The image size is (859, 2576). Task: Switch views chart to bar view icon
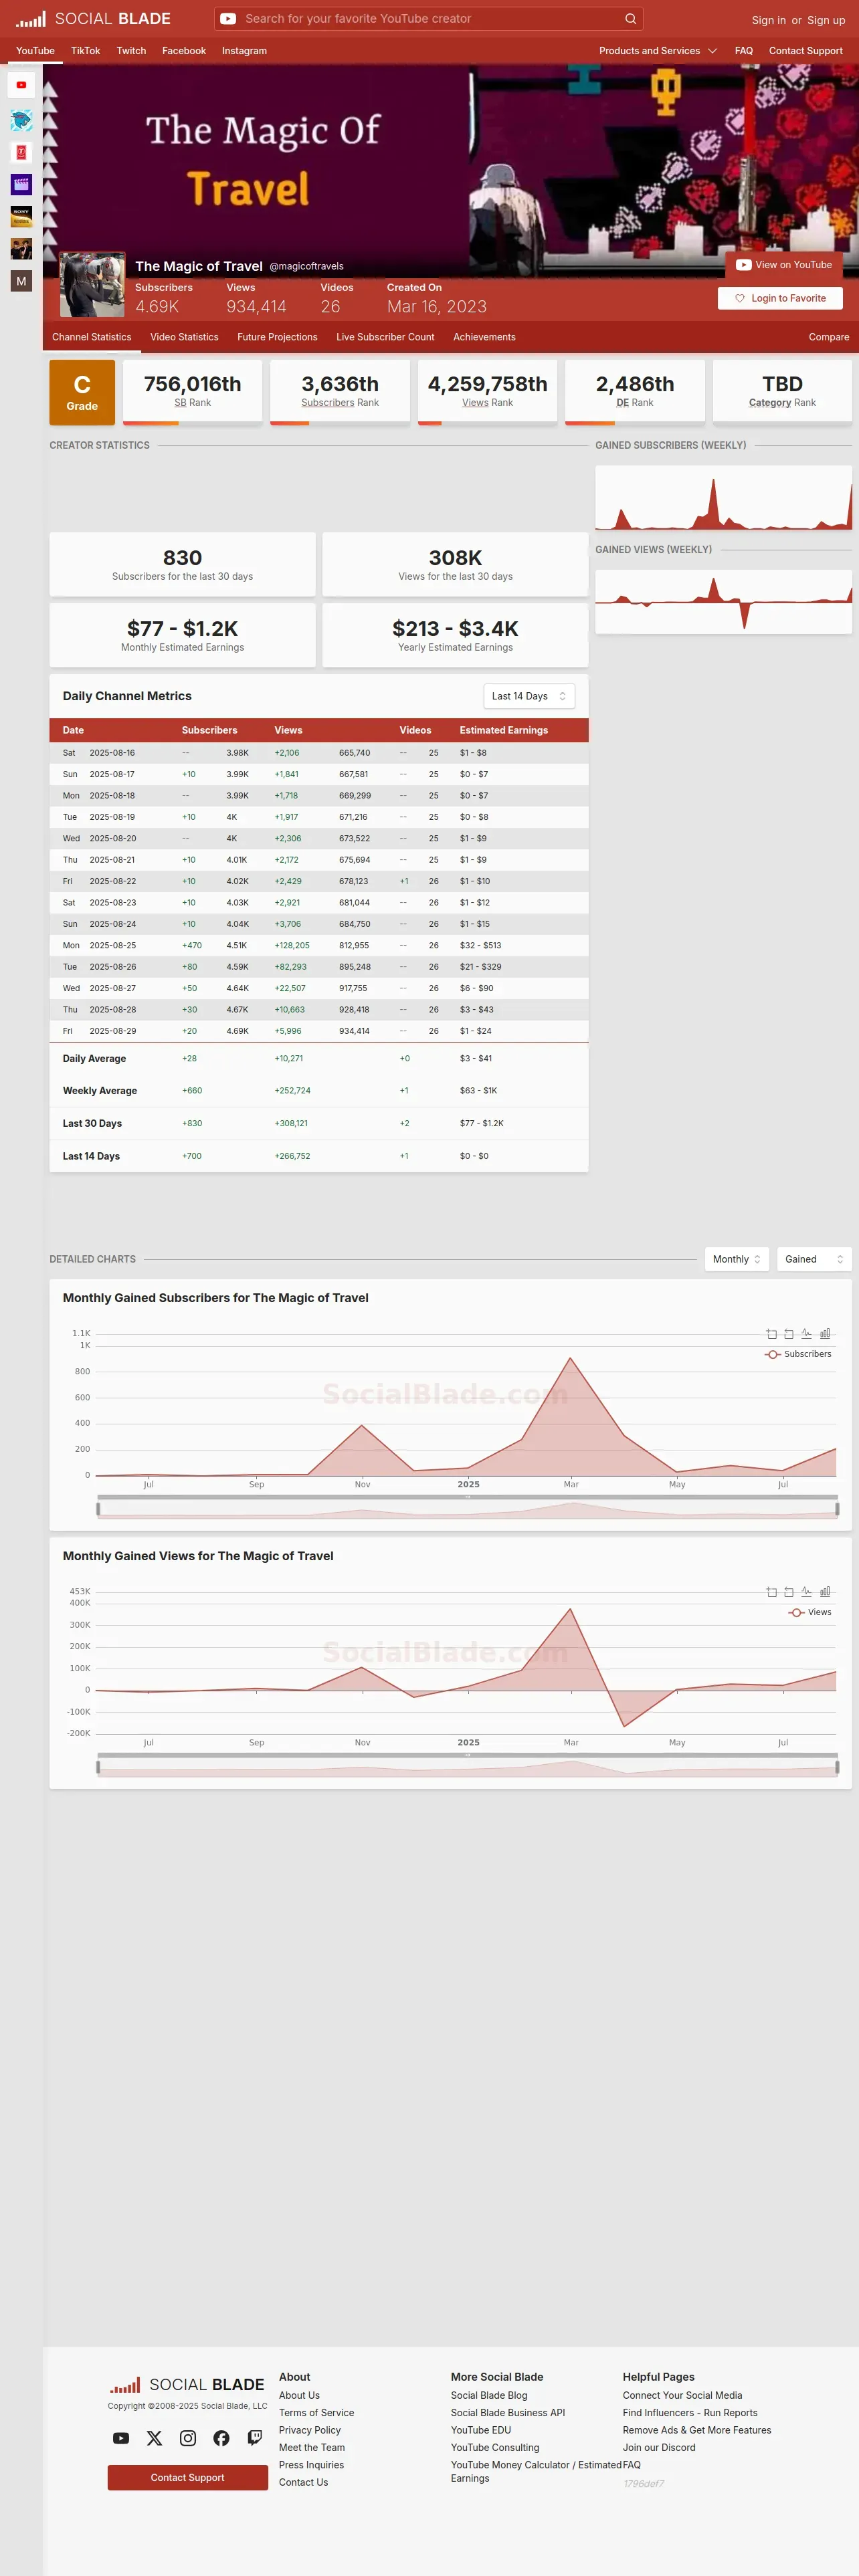(825, 1591)
